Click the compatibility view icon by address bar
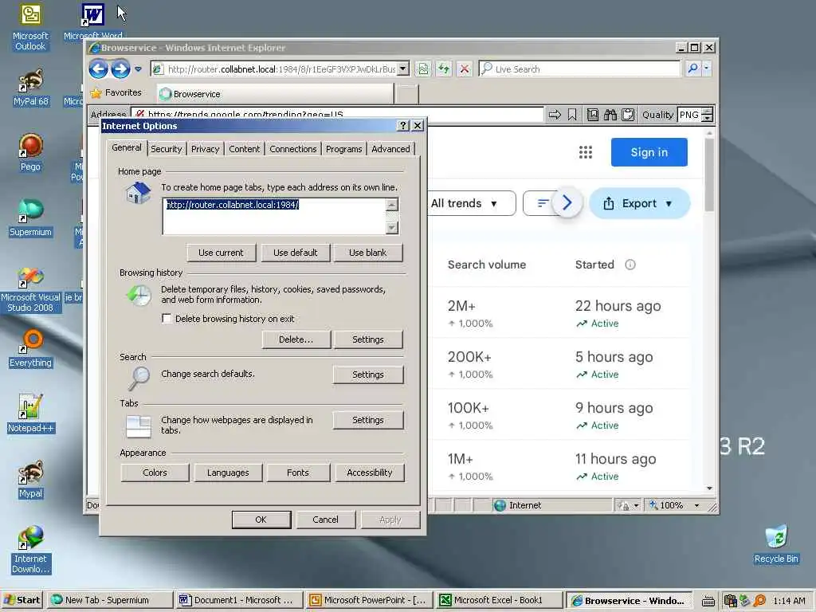 [423, 69]
